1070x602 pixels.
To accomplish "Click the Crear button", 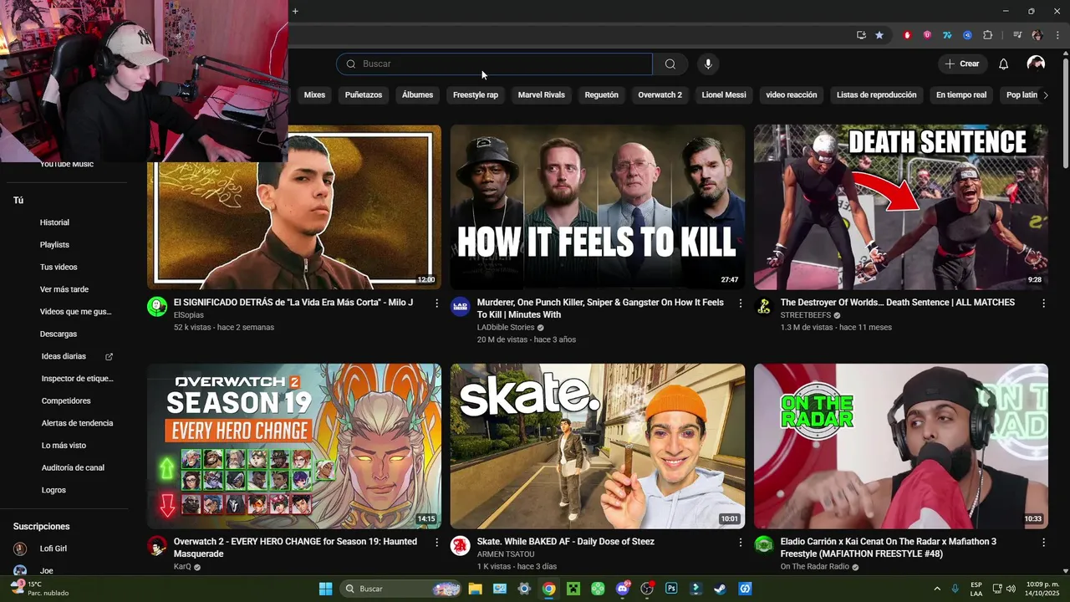I will pos(962,64).
